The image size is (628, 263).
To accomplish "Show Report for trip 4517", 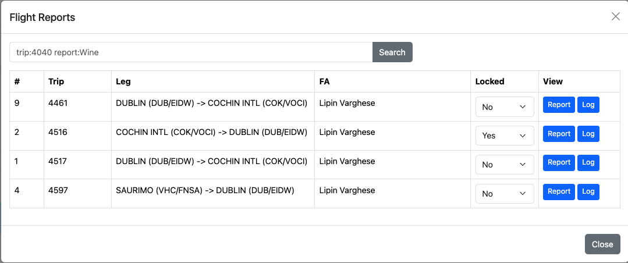I will point(559,163).
